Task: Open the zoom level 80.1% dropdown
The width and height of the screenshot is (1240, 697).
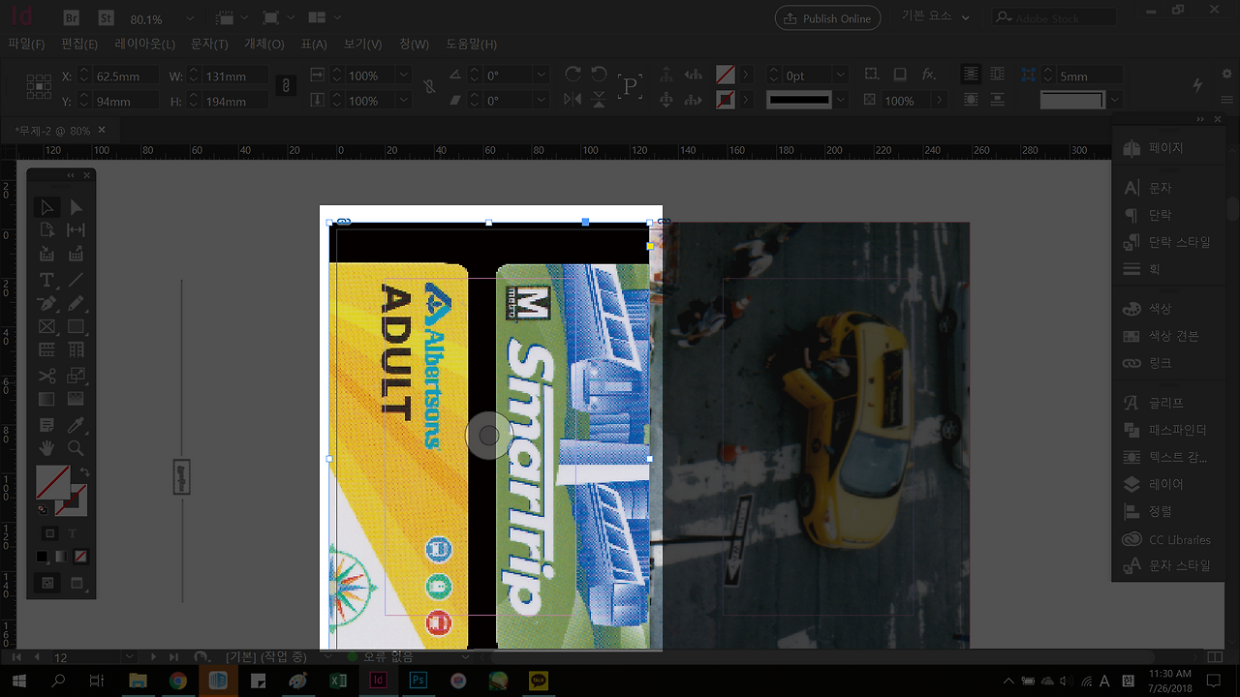Action: (189, 19)
